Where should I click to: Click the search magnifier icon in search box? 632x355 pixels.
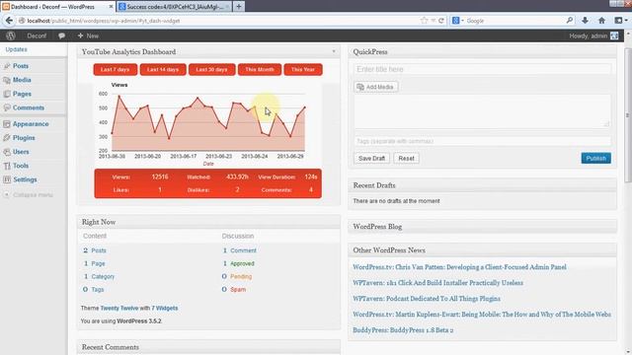click(570, 20)
